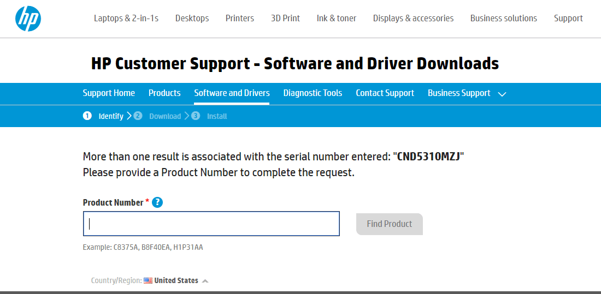Focus the Product Number input field
This screenshot has height=294, width=601.
click(211, 224)
